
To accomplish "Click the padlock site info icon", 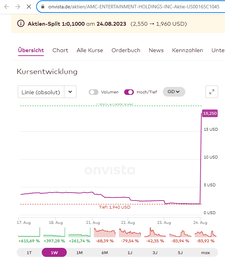I will tap(43, 7).
